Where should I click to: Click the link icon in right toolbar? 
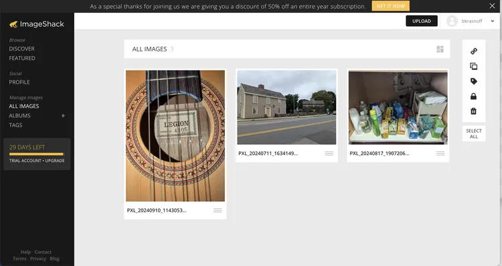[474, 52]
